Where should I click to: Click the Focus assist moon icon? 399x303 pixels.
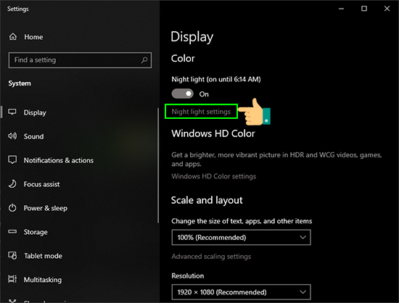[12, 184]
